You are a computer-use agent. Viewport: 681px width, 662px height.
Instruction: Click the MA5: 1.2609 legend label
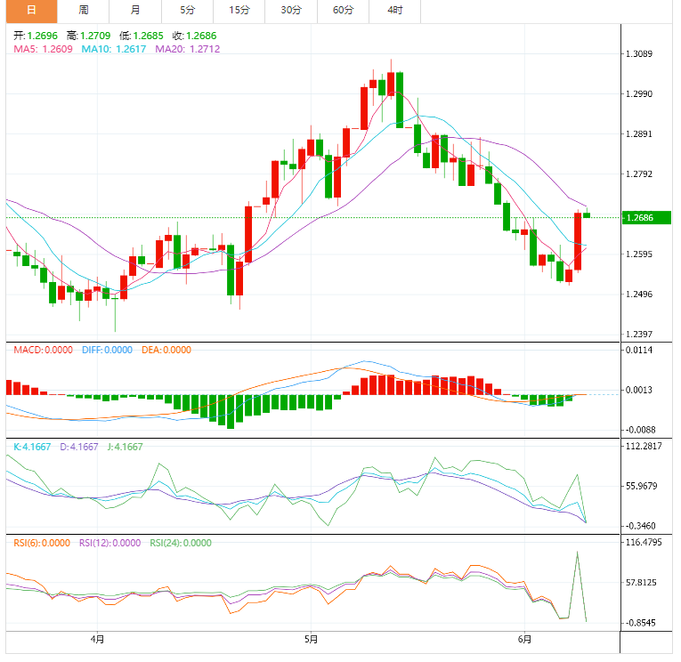point(44,49)
